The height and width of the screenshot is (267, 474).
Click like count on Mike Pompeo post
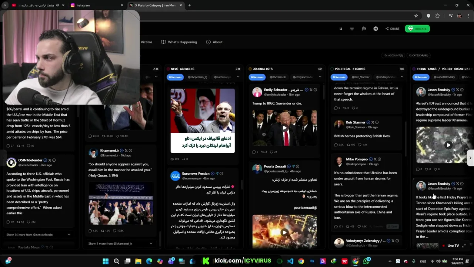coord(362,226)
